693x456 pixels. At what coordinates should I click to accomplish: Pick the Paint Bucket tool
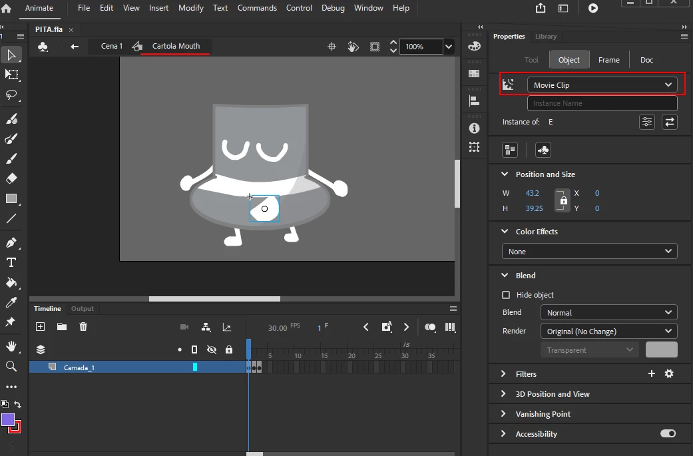(x=11, y=282)
